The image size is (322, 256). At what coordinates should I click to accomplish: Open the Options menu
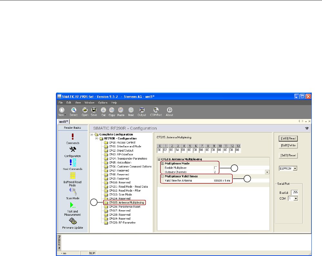pos(103,103)
